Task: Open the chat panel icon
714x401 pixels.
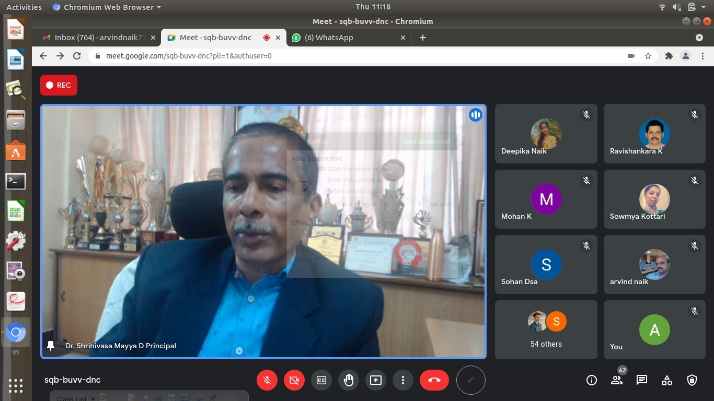Action: pyautogui.click(x=642, y=380)
